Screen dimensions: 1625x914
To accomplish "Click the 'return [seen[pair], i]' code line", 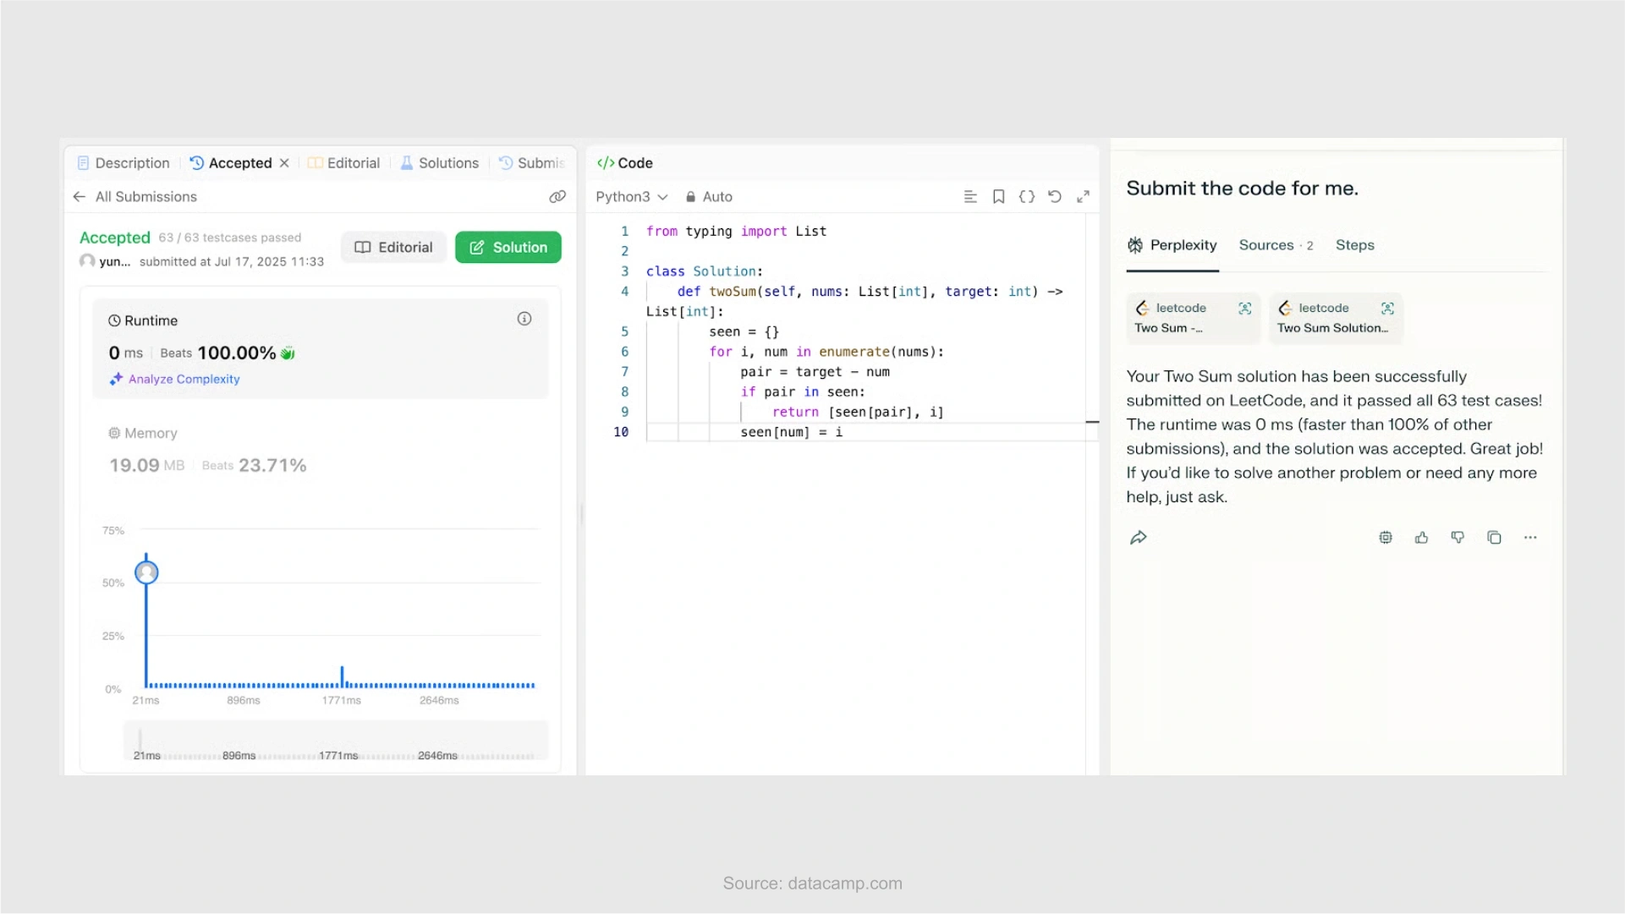I will [857, 413].
